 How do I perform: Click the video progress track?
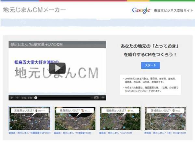pyautogui.click(x=64, y=98)
